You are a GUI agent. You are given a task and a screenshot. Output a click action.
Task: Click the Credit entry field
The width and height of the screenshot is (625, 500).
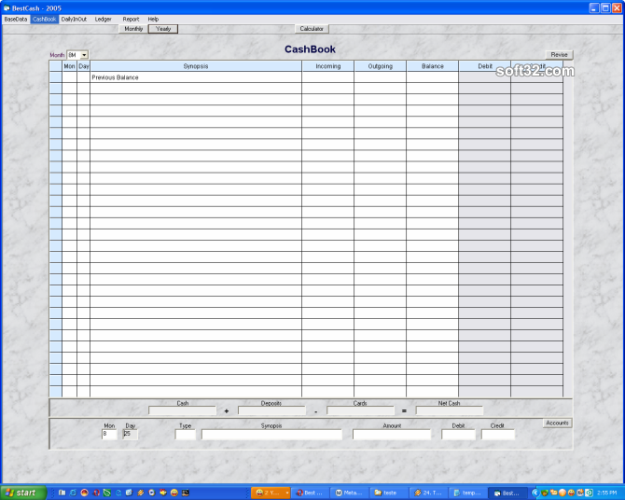click(498, 435)
